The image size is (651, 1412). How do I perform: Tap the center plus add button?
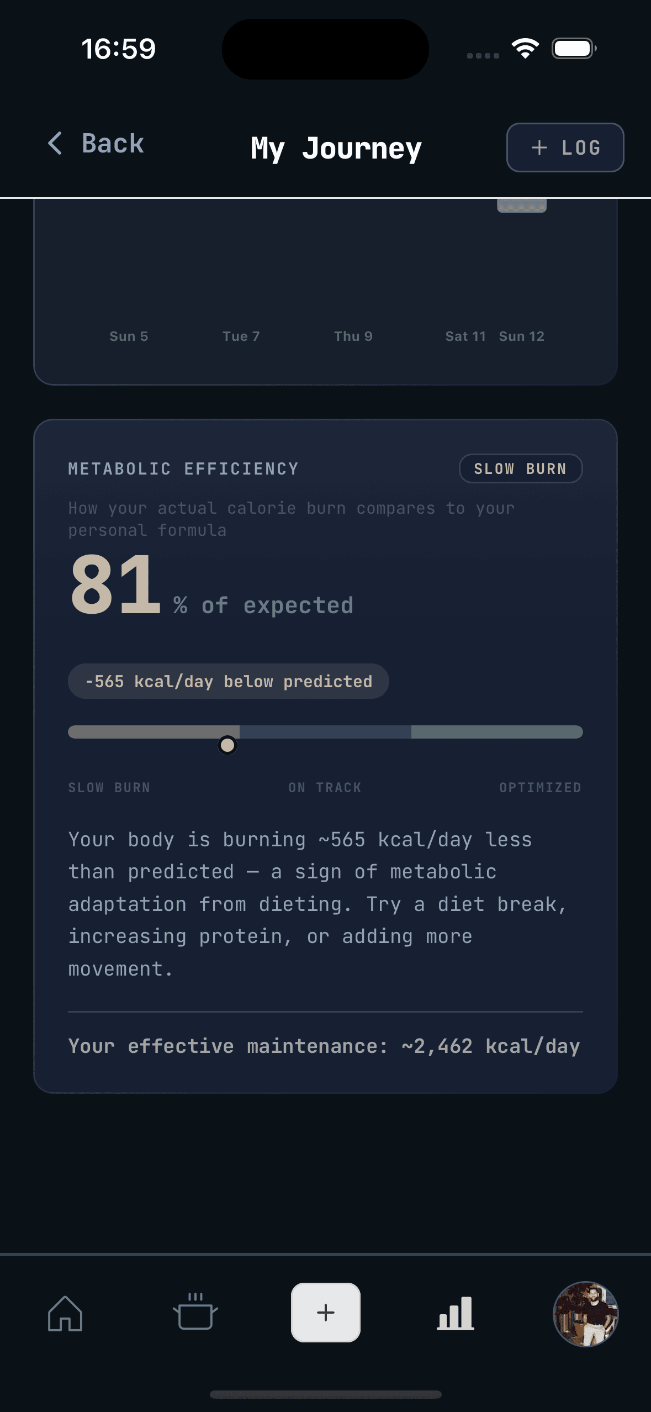coord(326,1312)
